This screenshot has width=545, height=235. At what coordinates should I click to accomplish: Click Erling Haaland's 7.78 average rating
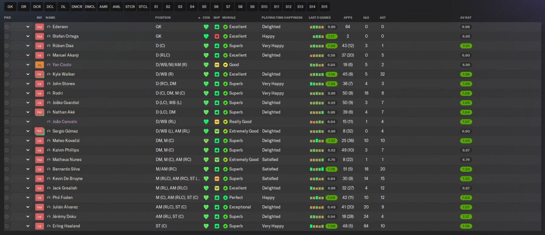click(x=466, y=226)
